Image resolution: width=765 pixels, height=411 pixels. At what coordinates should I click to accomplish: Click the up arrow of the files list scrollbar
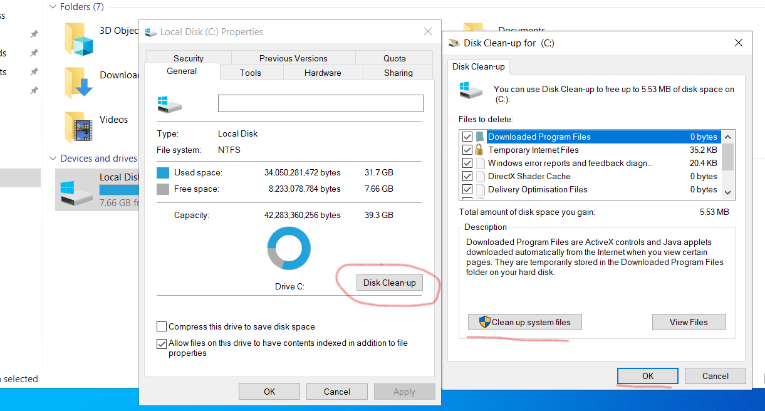[727, 136]
